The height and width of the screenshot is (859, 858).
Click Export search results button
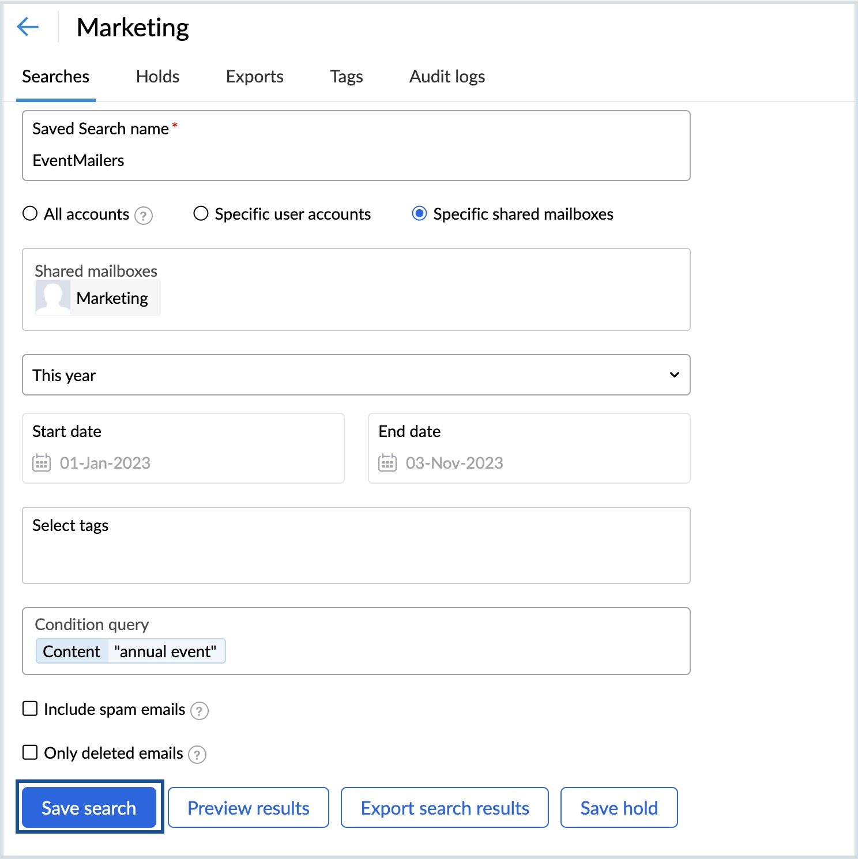(445, 808)
